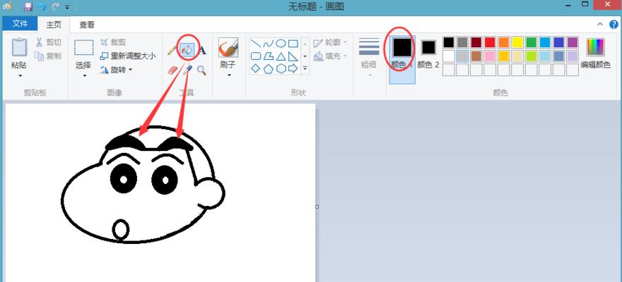Pick the pink color swatch
622x282 pixels.
(x=490, y=56)
